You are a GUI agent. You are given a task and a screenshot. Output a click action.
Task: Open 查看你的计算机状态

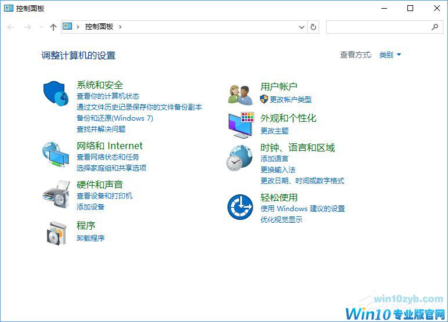click(108, 96)
